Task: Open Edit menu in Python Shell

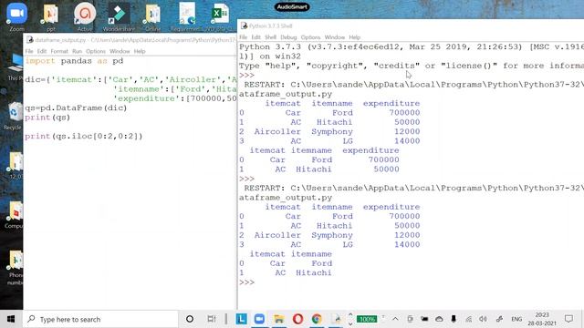Action: [x=255, y=37]
